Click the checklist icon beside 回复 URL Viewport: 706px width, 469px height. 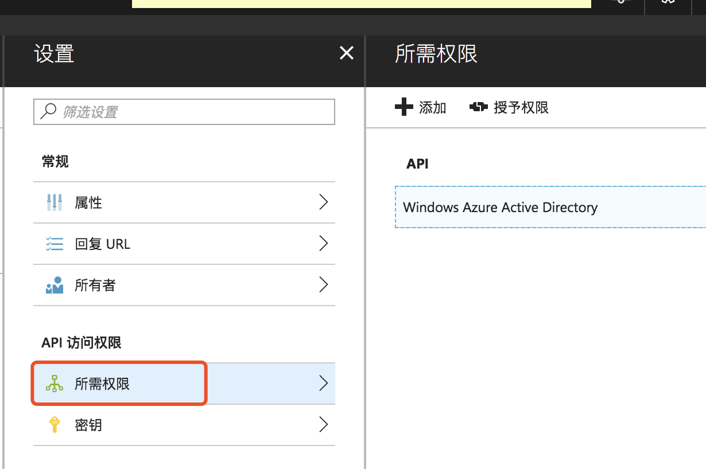click(x=54, y=244)
